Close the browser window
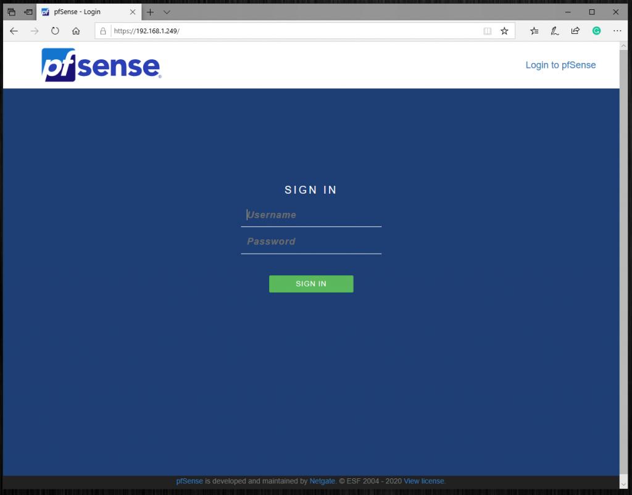The width and height of the screenshot is (632, 495). 615,12
